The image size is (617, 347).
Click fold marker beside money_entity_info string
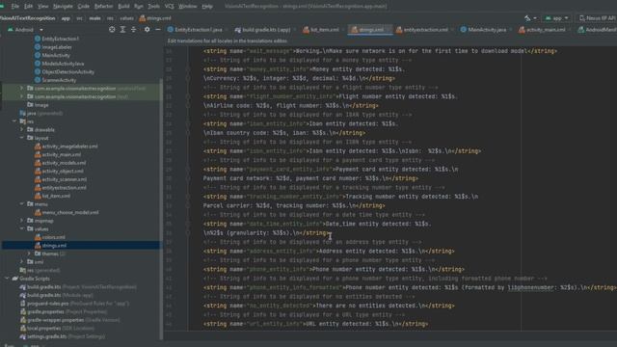point(188,69)
